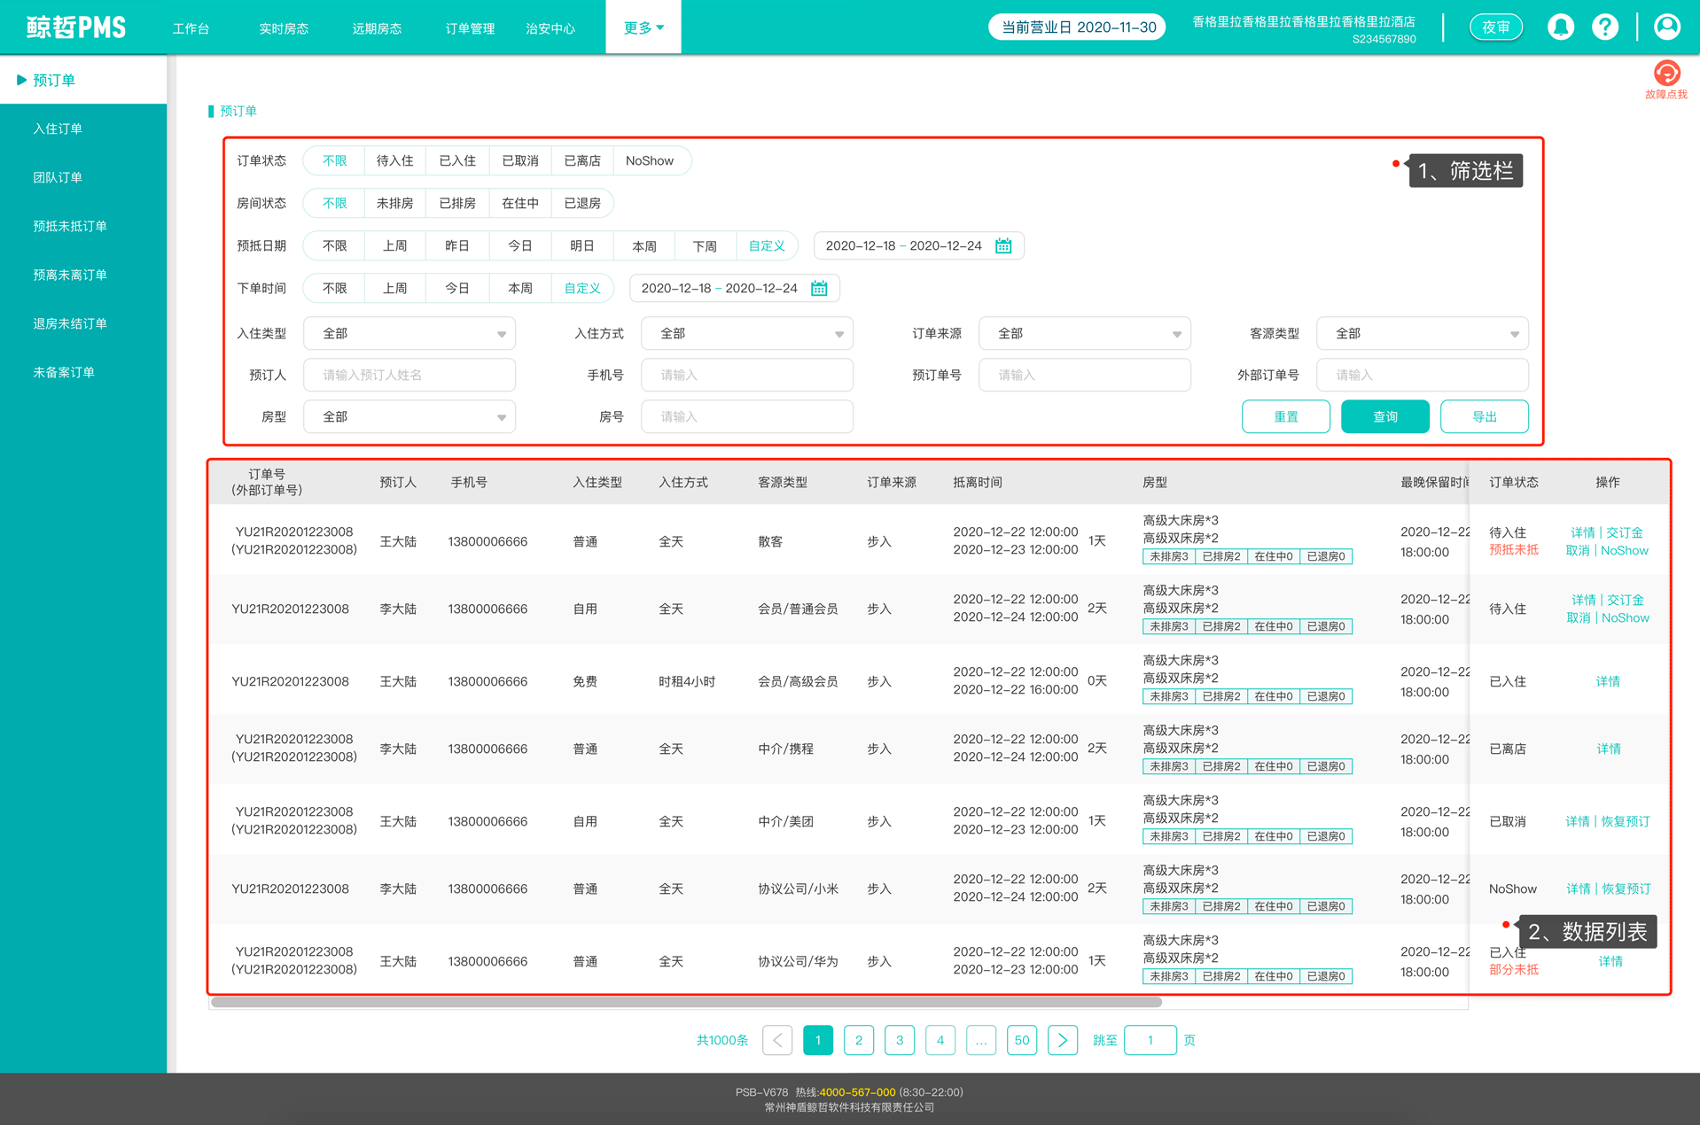Open 未备案订单 in sidebar

(83, 372)
